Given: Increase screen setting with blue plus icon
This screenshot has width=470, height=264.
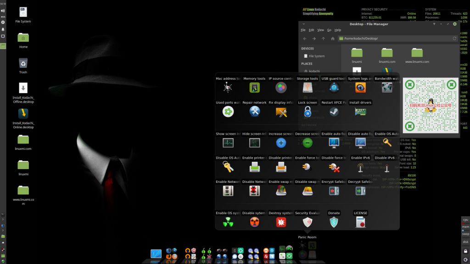Looking at the screenshot, I should click(281, 143).
